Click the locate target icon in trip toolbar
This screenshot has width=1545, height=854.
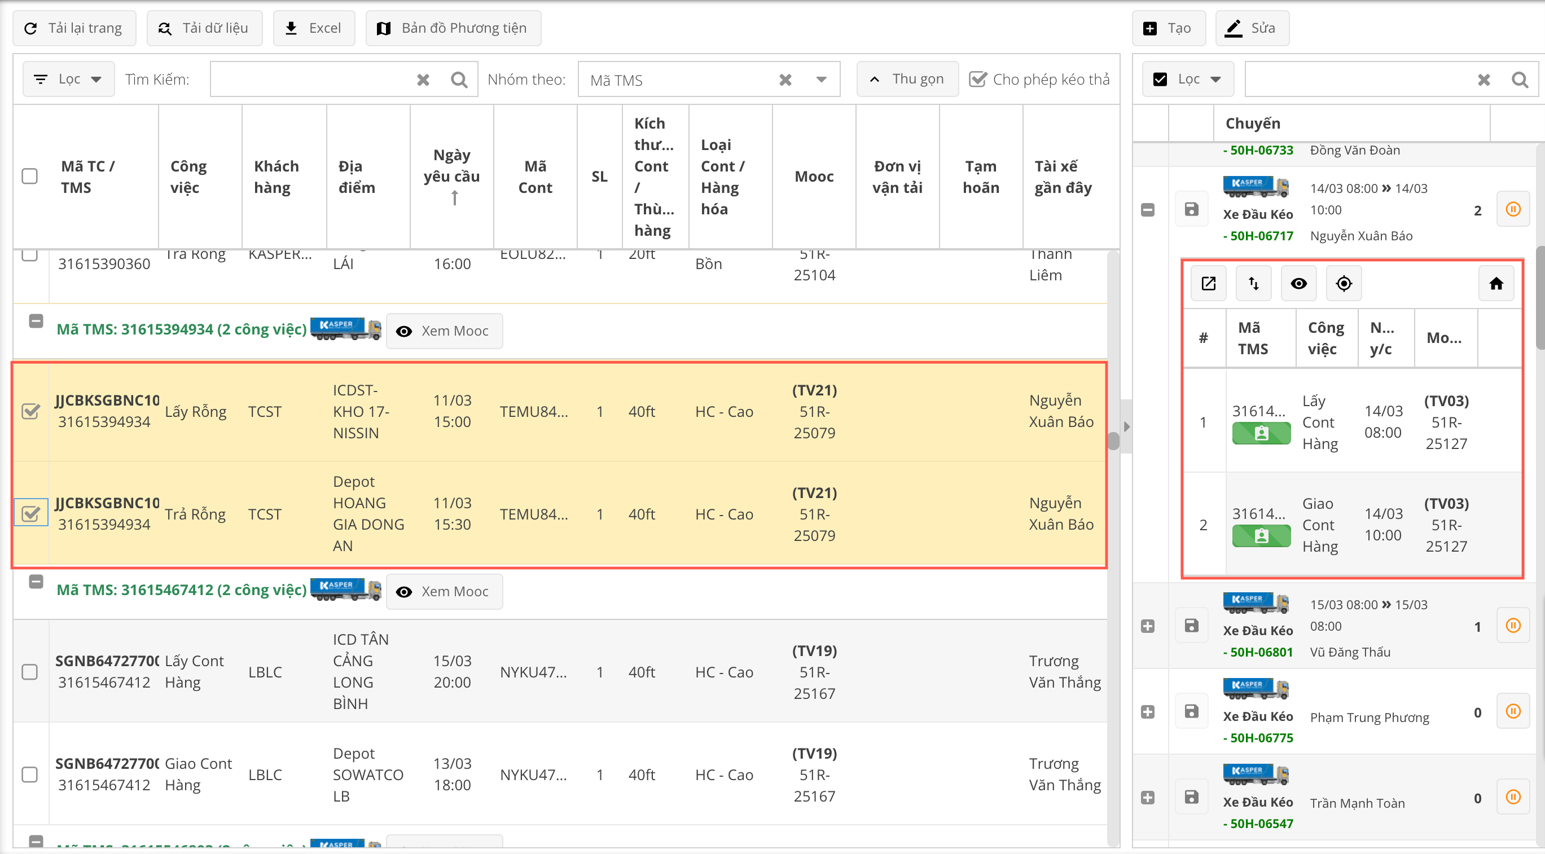[1344, 283]
